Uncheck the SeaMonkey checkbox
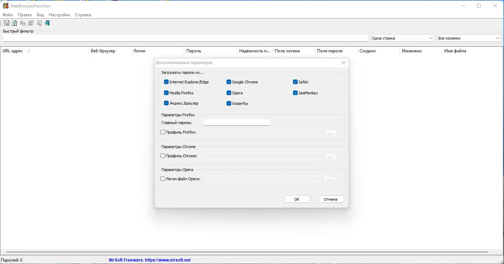Viewport: 504px width, 264px height. [x=295, y=93]
